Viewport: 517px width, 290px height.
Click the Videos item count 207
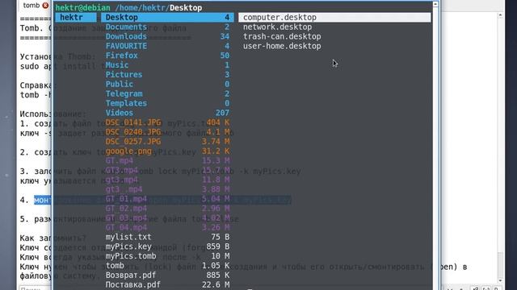pyautogui.click(x=223, y=113)
